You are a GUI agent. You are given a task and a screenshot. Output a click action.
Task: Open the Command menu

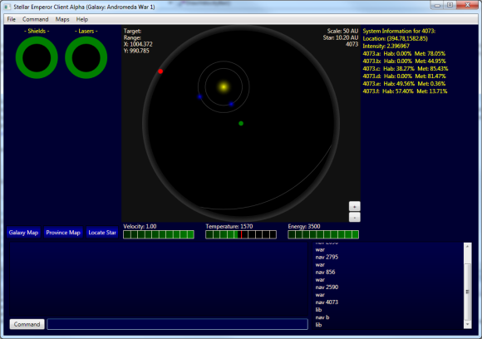click(36, 19)
